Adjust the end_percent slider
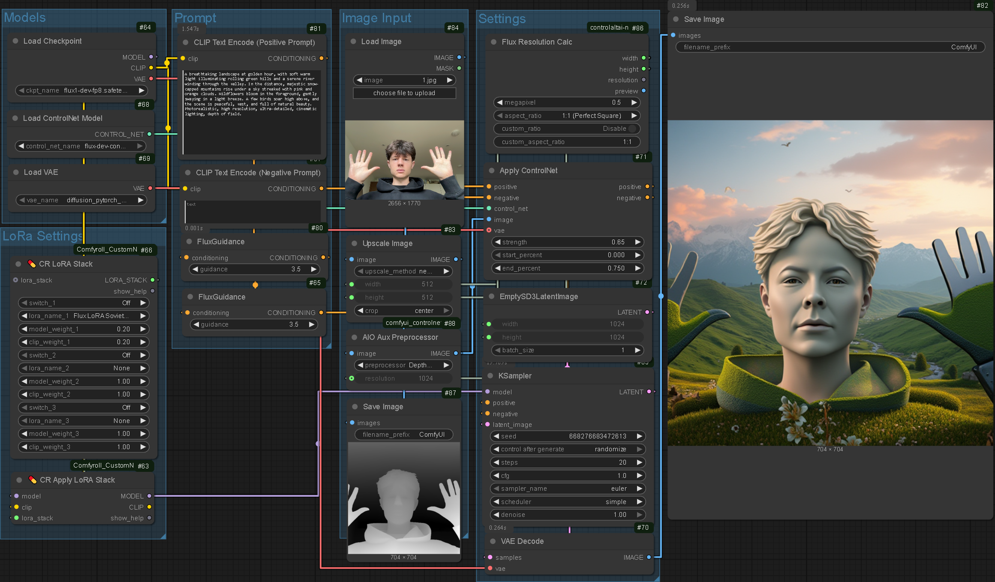Viewport: 995px width, 582px height. pyautogui.click(x=568, y=268)
